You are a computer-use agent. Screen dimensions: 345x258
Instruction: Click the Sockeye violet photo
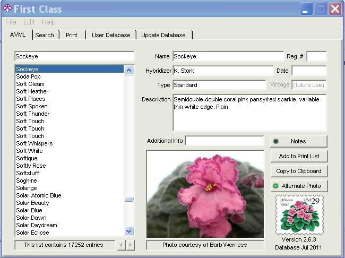coord(205,194)
